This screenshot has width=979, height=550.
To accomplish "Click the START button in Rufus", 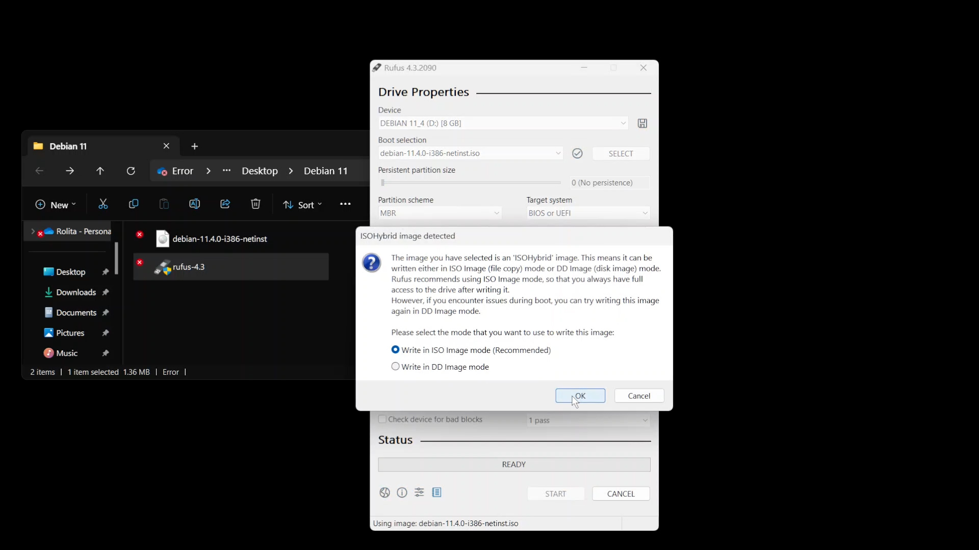I will pyautogui.click(x=555, y=494).
